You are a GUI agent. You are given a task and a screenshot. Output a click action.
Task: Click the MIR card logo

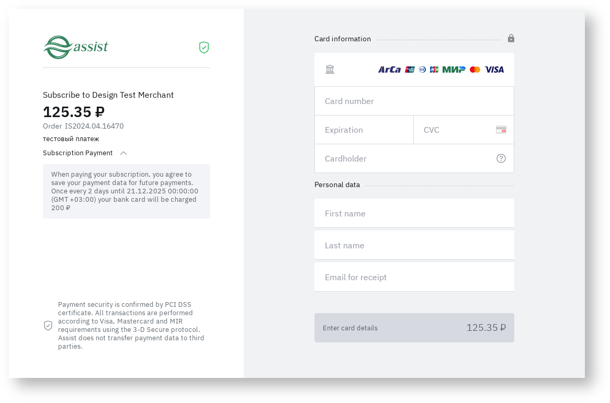454,70
